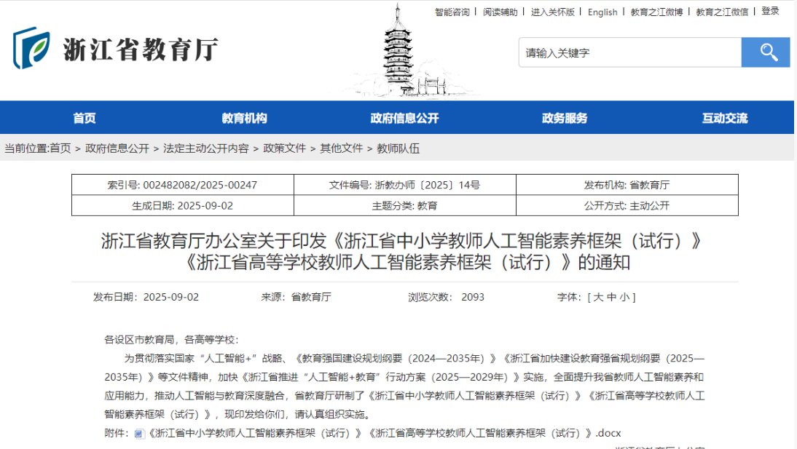Click the Zhejiang Education Department logo

[115, 49]
